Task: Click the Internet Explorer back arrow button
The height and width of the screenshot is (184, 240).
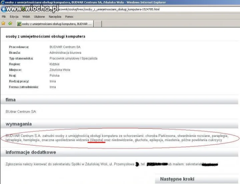Action: click(x=4, y=9)
